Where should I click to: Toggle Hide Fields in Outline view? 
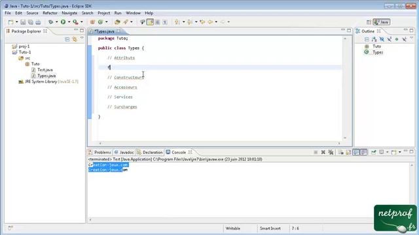click(x=382, y=39)
